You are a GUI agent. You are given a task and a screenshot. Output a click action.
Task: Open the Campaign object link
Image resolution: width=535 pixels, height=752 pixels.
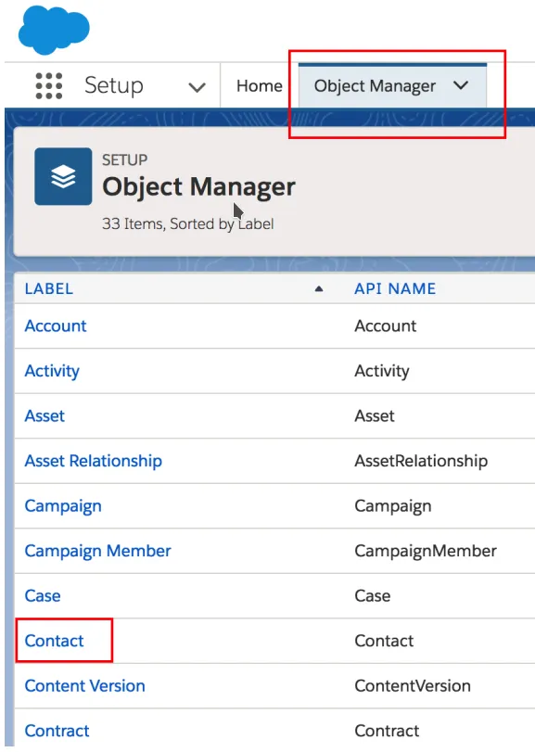point(63,506)
